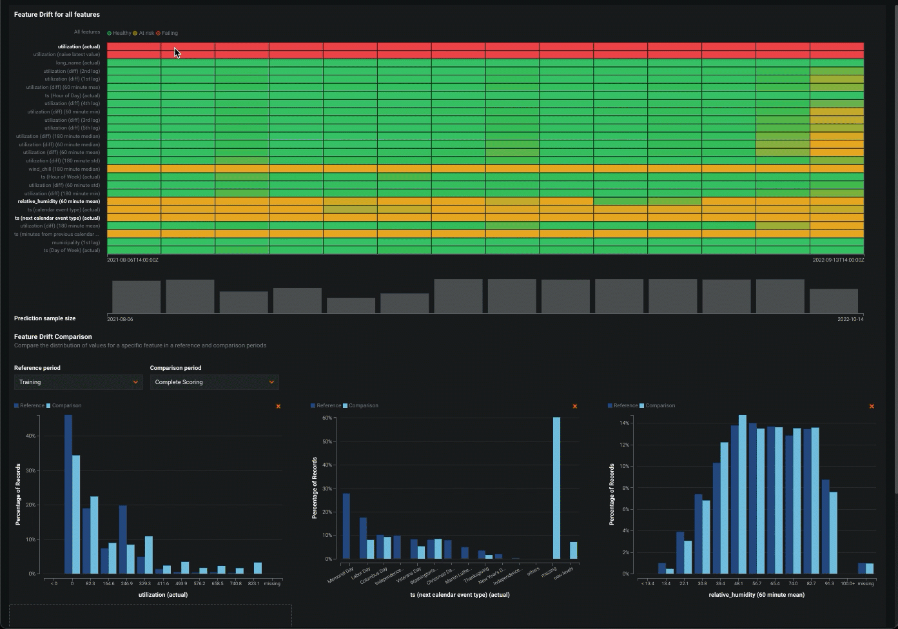Screen dimensions: 898x629
Task: Click first red heatmap cell for utilization (actual)
Action: coord(133,46)
